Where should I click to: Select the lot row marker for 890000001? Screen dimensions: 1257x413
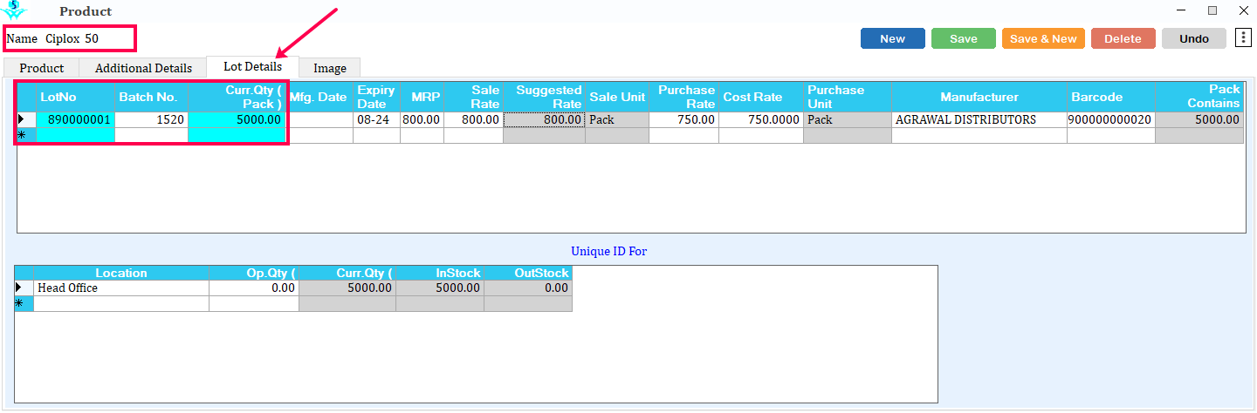pos(26,119)
